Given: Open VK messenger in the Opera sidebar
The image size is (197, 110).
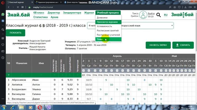Looking at the screenshot, I should pyautogui.click(x=3, y=21).
